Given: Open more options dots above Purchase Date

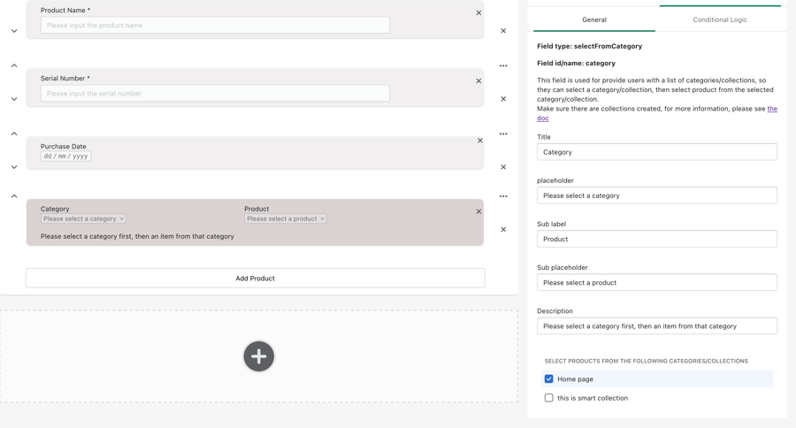Looking at the screenshot, I should (x=503, y=134).
